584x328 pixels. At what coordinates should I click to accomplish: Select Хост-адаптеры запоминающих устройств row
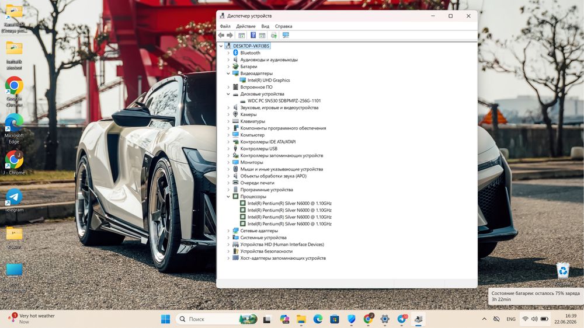pyautogui.click(x=283, y=258)
